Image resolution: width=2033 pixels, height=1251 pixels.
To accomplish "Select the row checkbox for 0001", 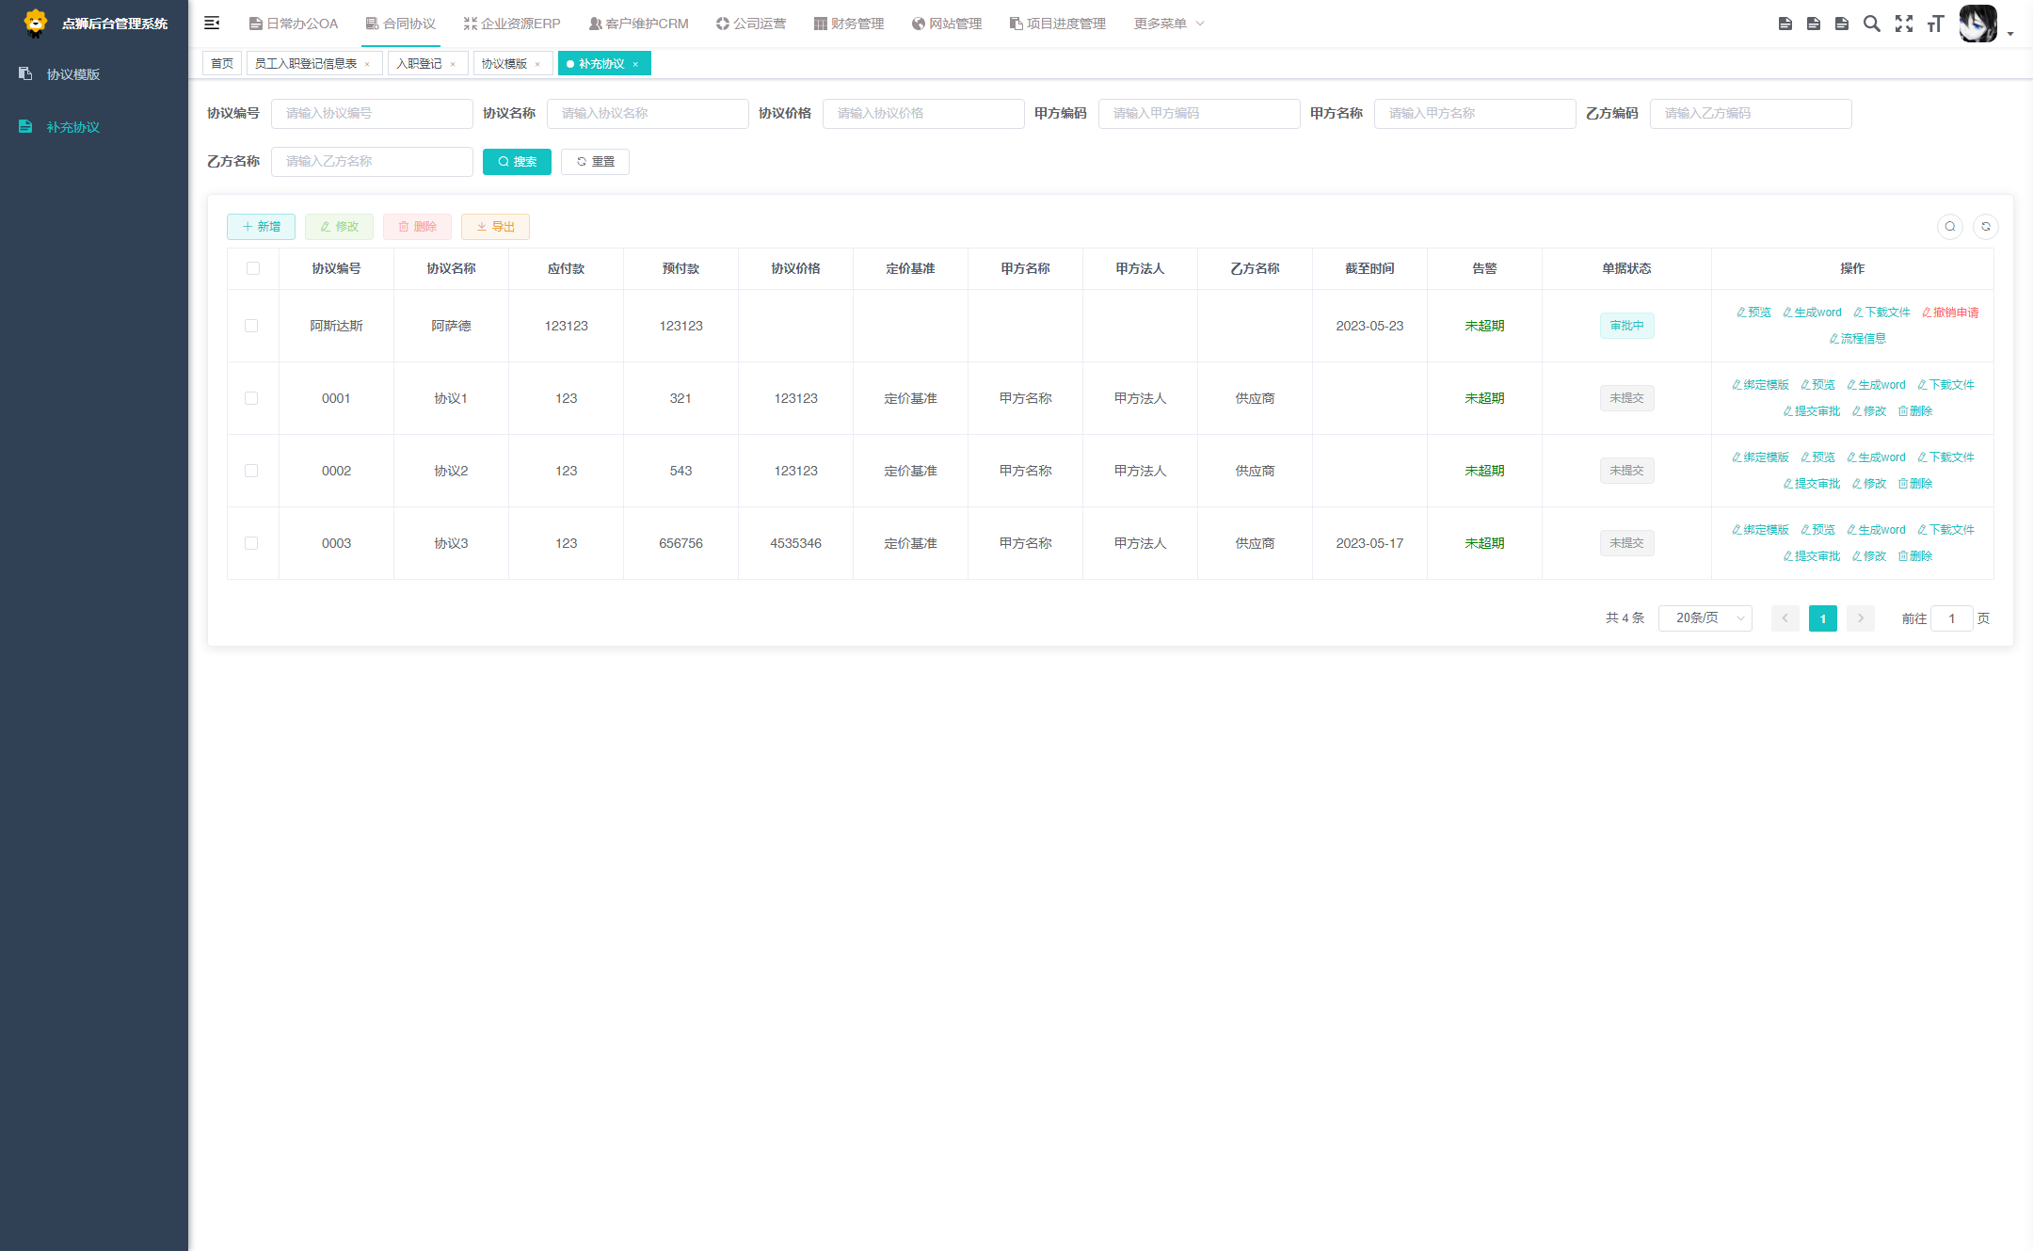I will (x=251, y=398).
